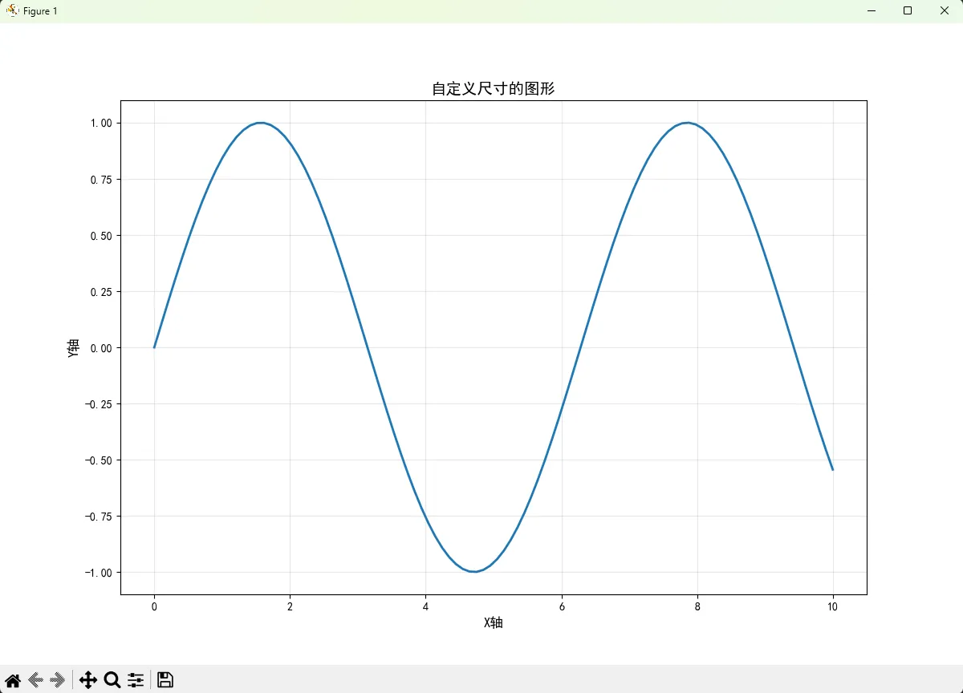Reset the plot to the original view with Home

[x=13, y=680]
